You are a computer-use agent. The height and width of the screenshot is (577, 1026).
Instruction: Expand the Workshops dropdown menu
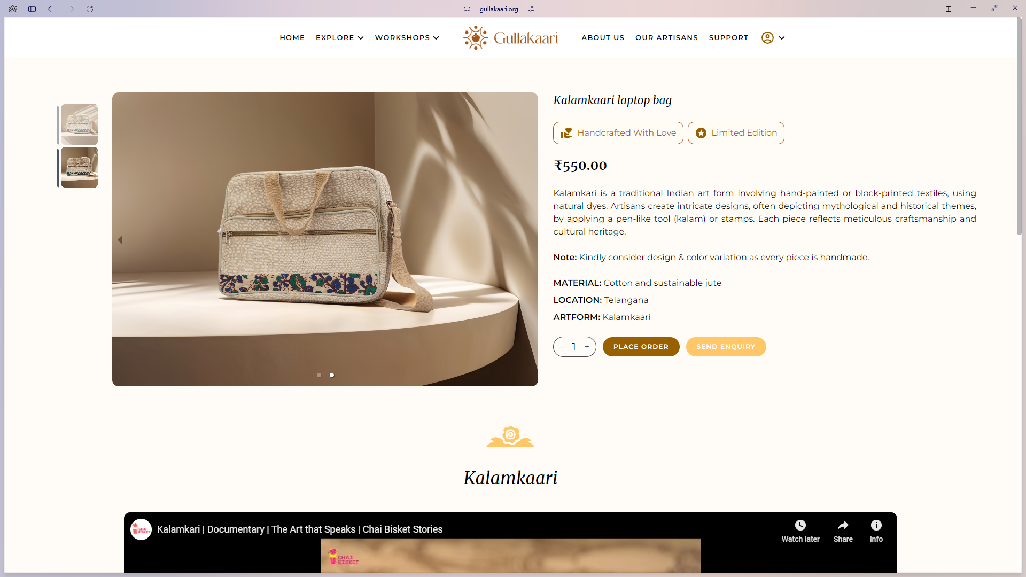click(x=407, y=38)
